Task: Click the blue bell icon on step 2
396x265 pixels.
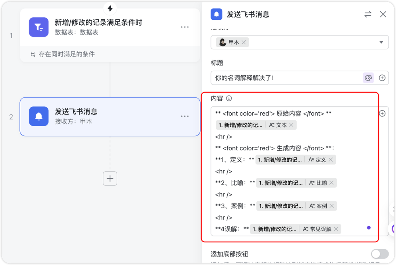Action: [x=38, y=116]
